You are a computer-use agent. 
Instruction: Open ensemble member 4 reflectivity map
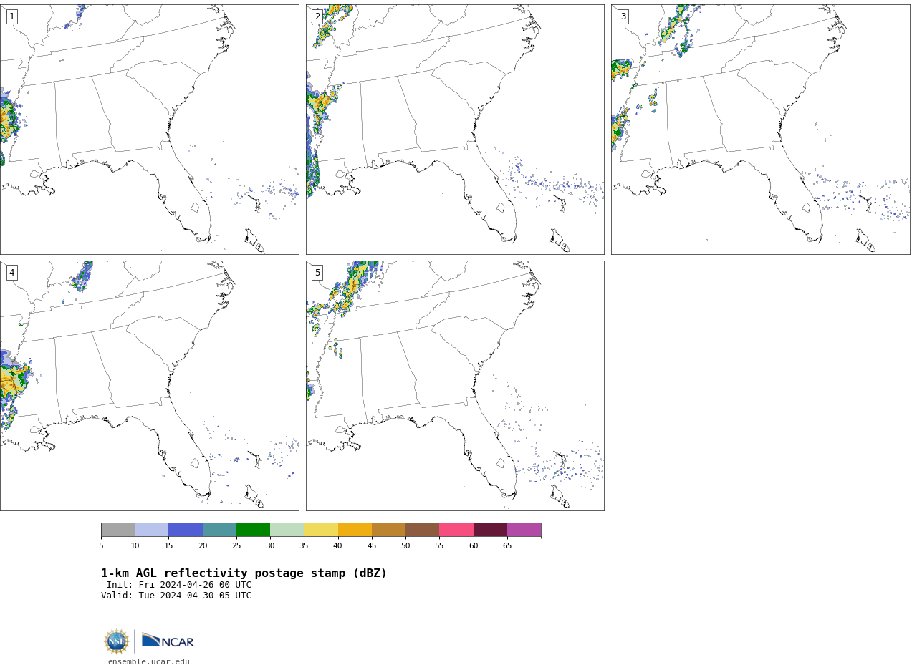point(149,386)
